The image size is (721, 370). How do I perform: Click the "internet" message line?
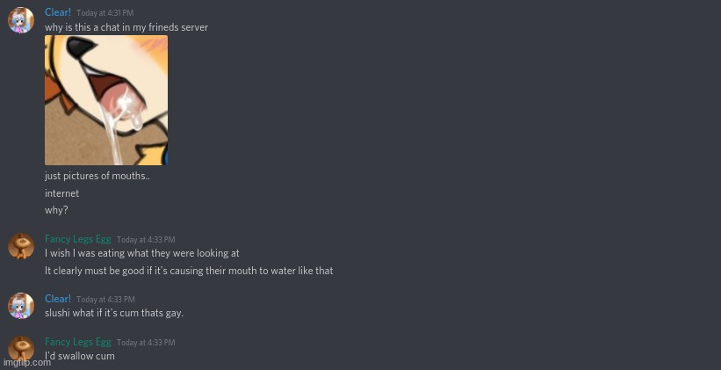click(61, 193)
